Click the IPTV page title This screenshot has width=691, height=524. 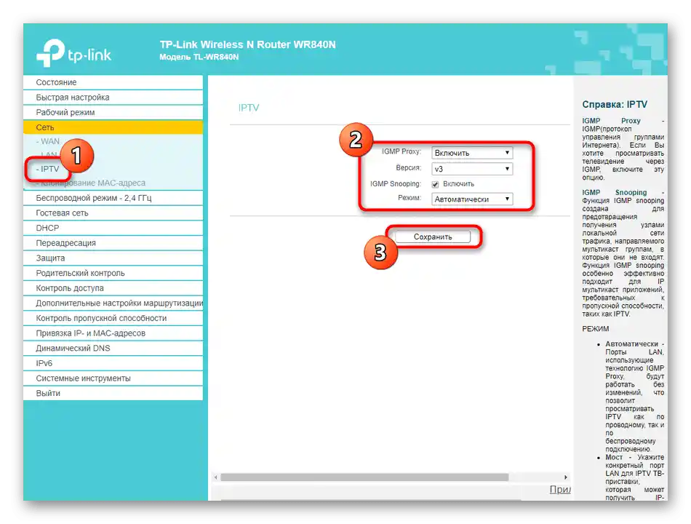[249, 108]
